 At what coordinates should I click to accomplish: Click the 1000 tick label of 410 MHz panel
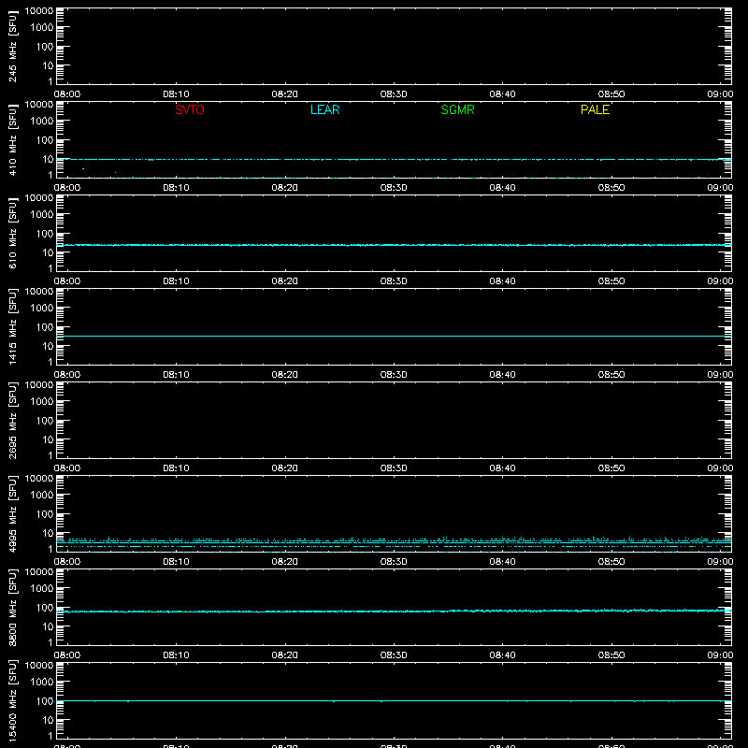[42, 122]
